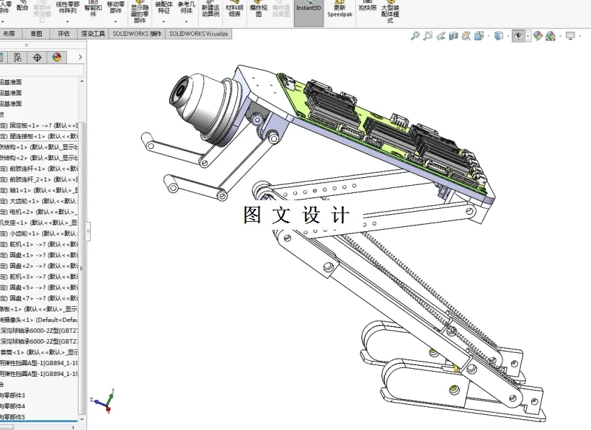Click the 更新 Speedpak button
Screen dimensions: 591x430
pos(339,11)
